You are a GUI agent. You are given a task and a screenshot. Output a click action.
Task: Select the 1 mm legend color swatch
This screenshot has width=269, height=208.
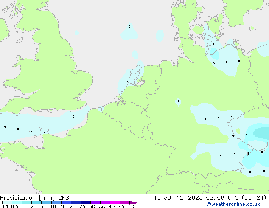pos(27,202)
